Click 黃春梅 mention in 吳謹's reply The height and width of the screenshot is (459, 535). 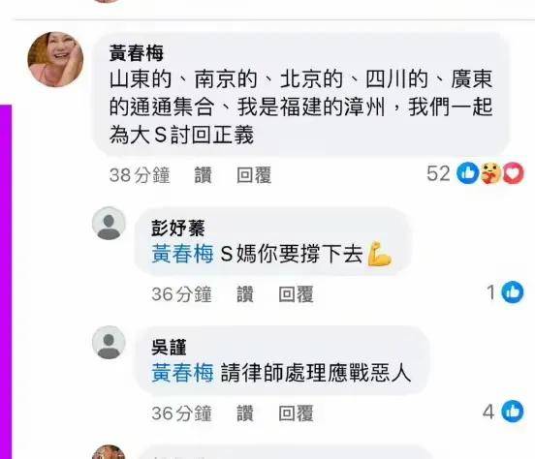[182, 373]
